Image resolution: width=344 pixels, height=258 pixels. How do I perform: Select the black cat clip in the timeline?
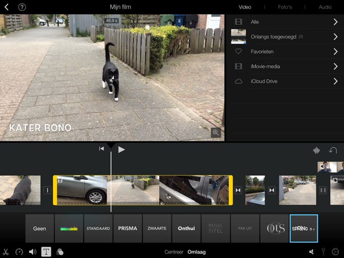20,190
